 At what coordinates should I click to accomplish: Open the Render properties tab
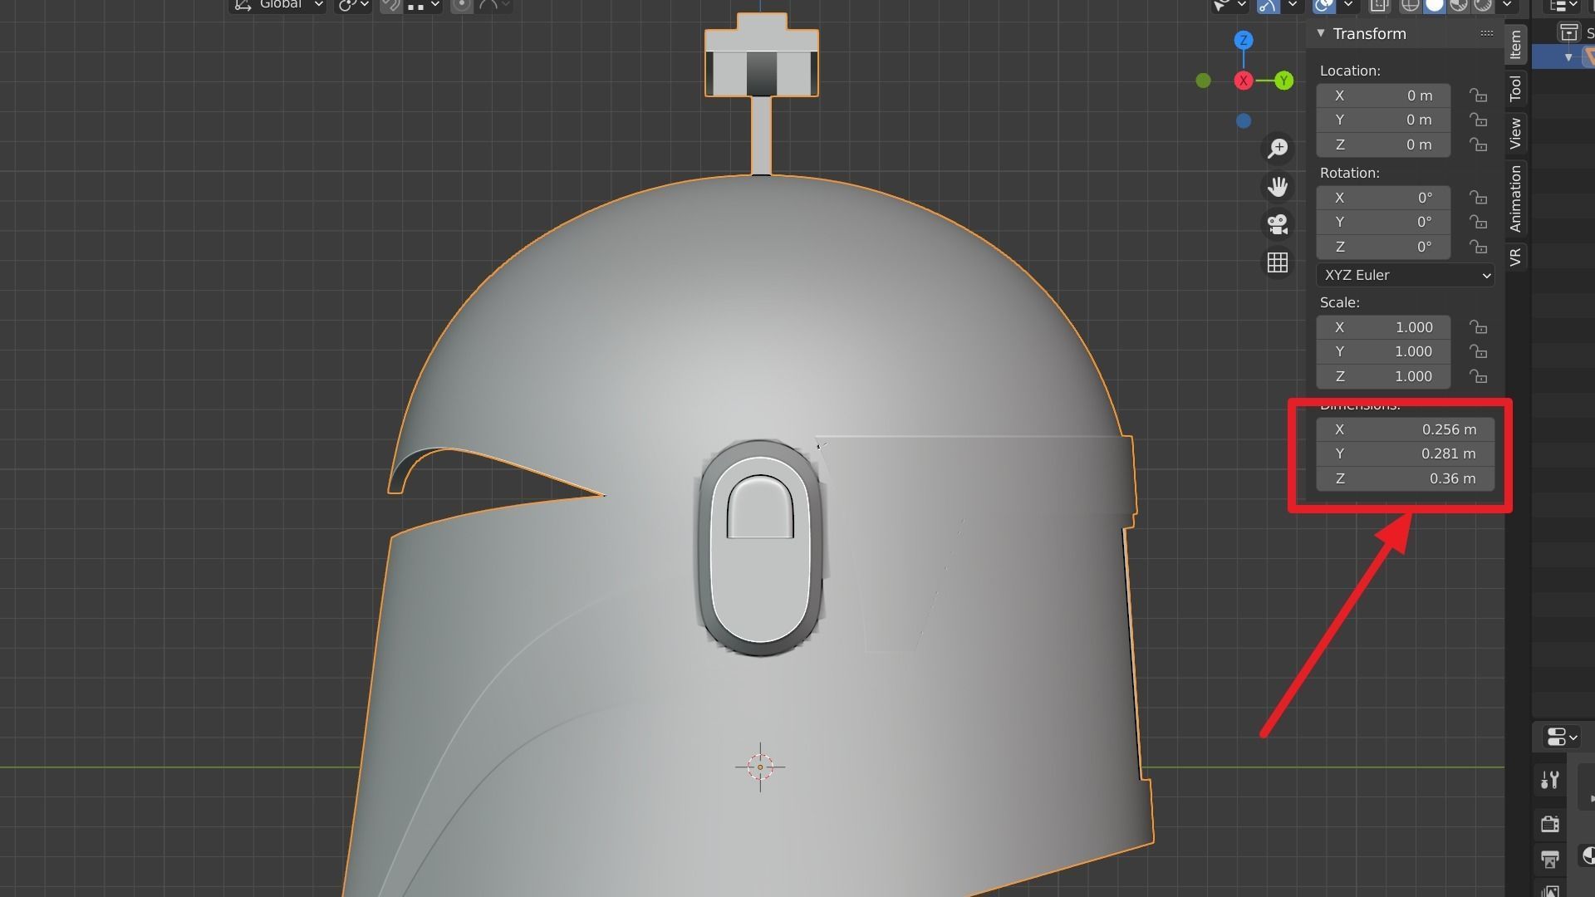(x=1550, y=824)
